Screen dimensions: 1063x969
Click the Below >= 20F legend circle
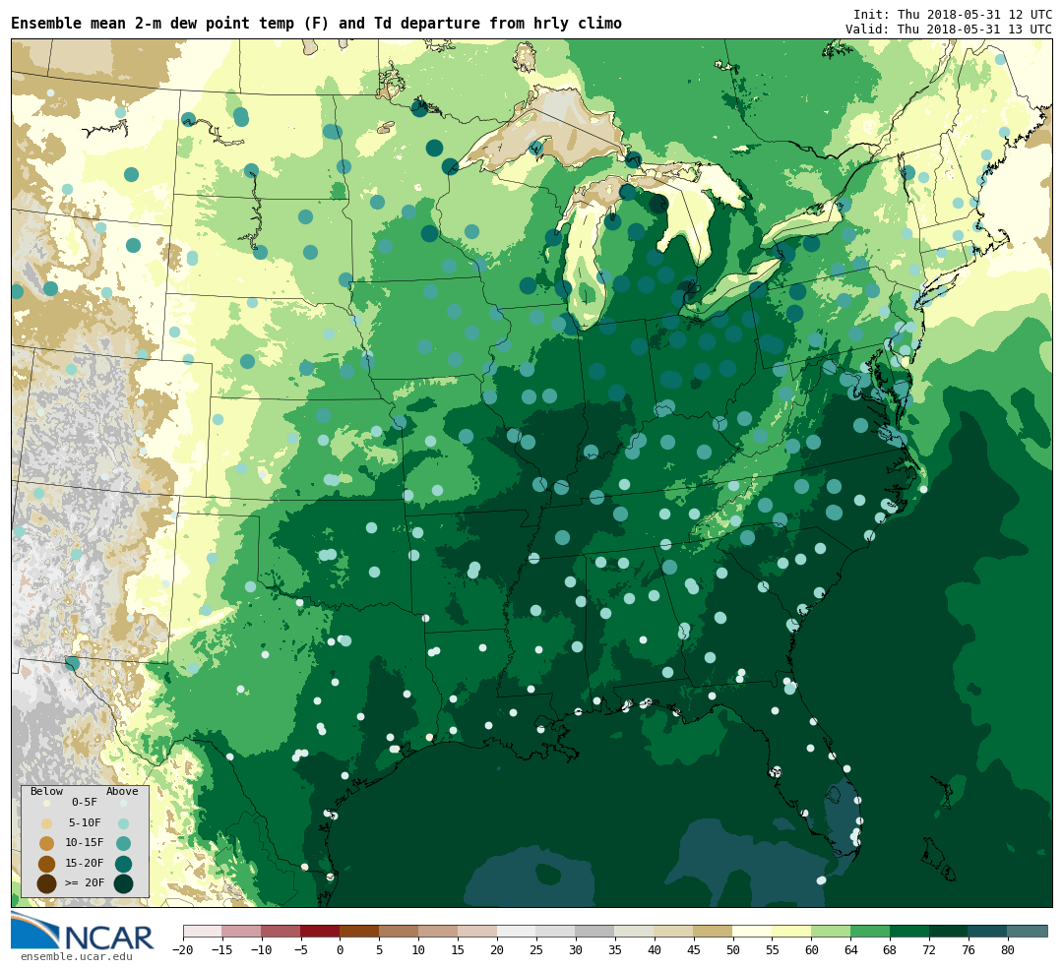point(47,883)
